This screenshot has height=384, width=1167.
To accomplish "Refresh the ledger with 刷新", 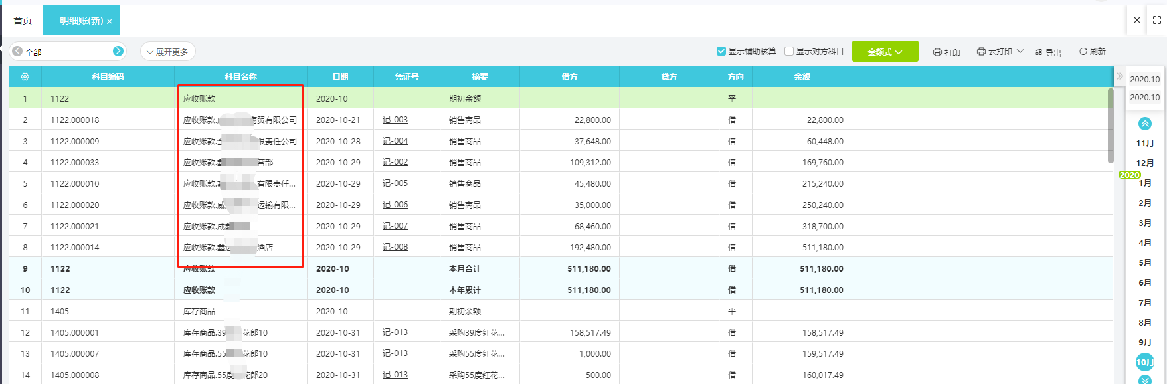I will [x=1092, y=51].
